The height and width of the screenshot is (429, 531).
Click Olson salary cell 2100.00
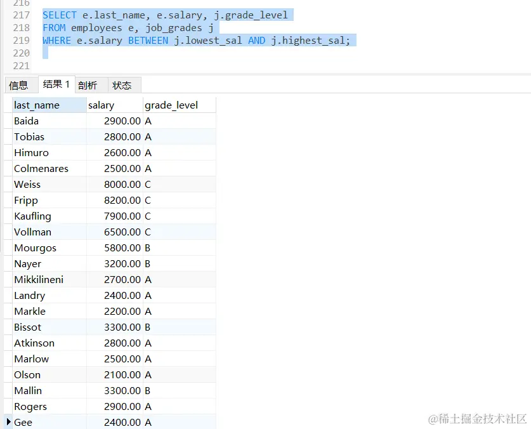coord(115,375)
